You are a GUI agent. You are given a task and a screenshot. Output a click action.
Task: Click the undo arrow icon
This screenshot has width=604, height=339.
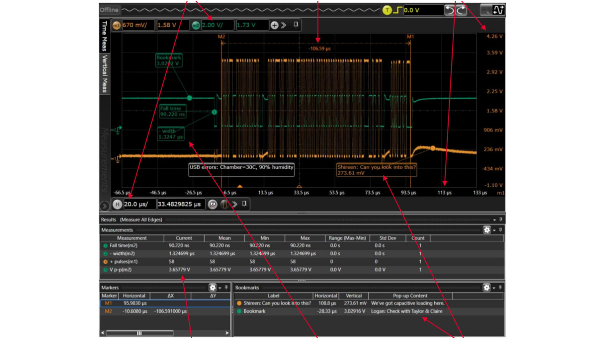pos(449,10)
